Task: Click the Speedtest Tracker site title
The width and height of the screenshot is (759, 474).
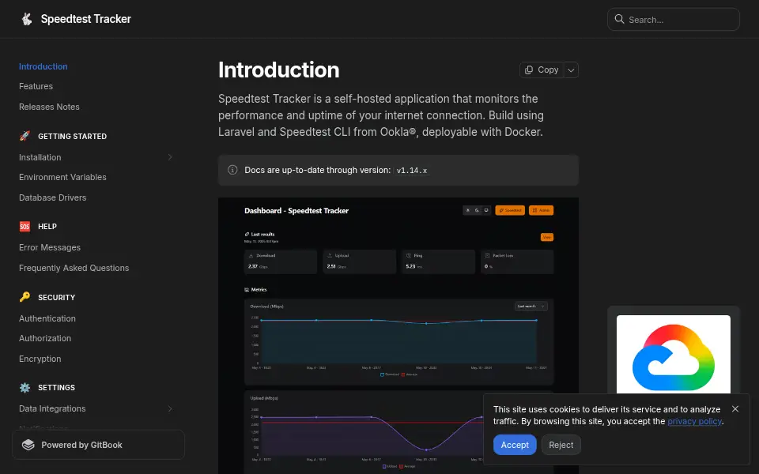Action: (85, 19)
